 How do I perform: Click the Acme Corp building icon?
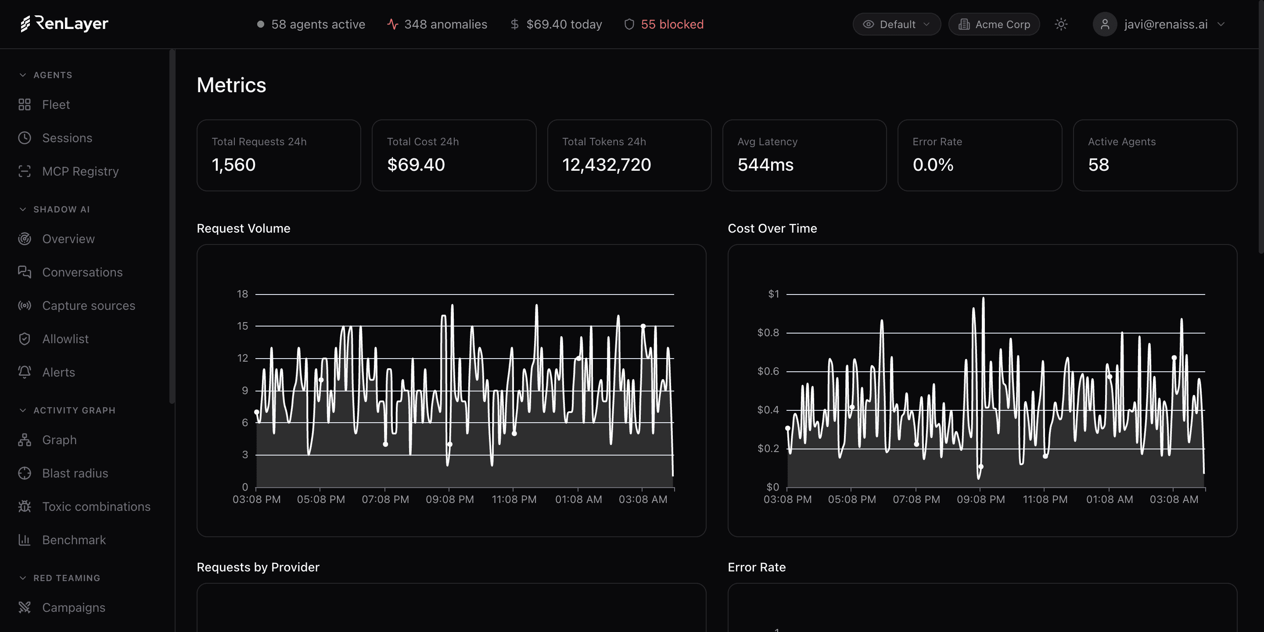pos(964,24)
